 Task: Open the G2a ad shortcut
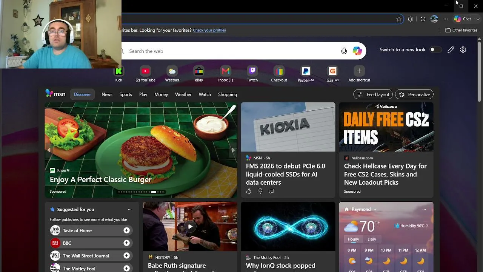[332, 74]
